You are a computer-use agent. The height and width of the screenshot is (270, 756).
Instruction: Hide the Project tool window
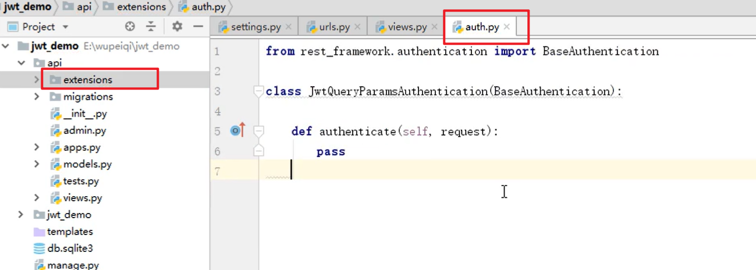[x=198, y=27]
